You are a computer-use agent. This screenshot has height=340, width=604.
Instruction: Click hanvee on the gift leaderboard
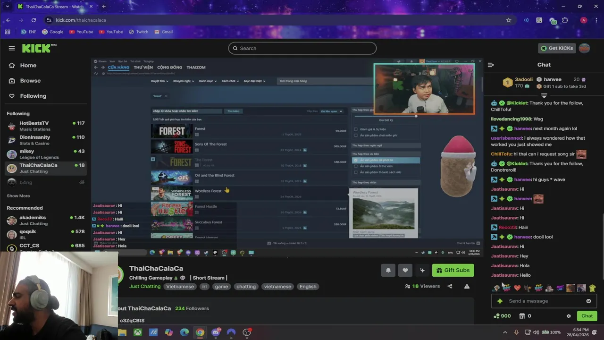click(x=553, y=79)
